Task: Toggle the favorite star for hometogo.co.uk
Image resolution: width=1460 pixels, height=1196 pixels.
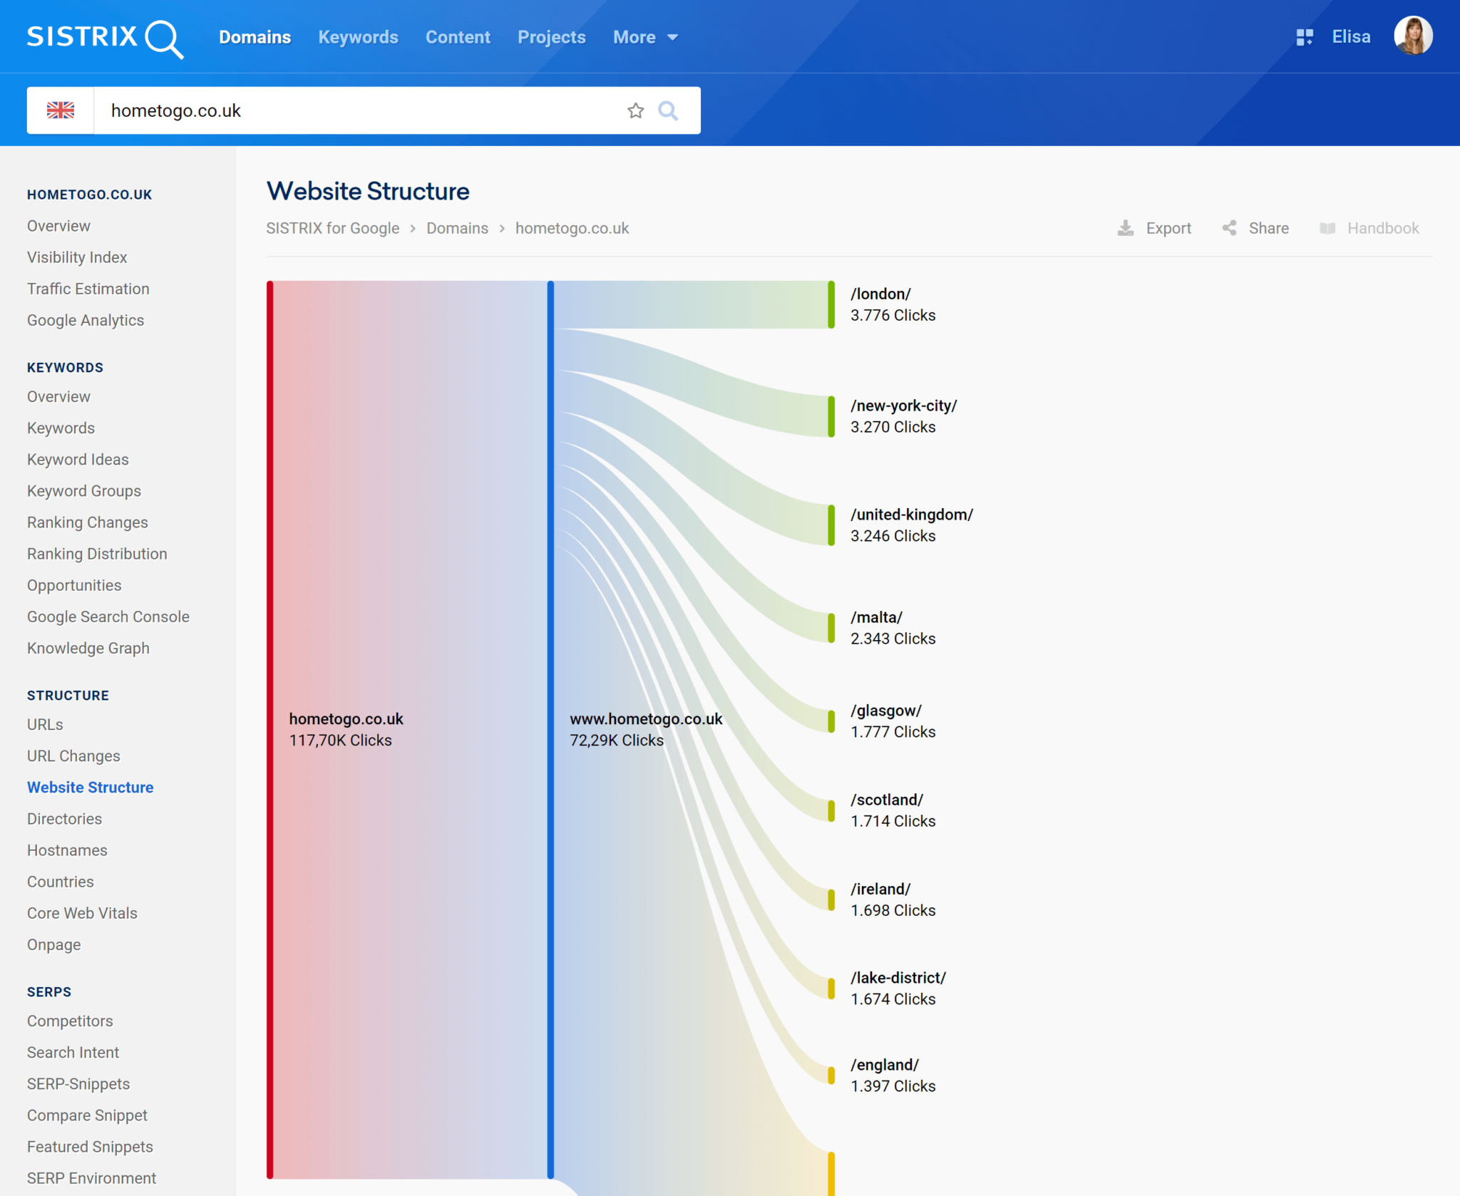Action: 635,110
